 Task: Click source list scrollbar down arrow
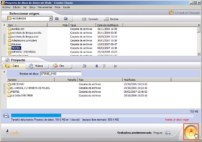point(199,54)
